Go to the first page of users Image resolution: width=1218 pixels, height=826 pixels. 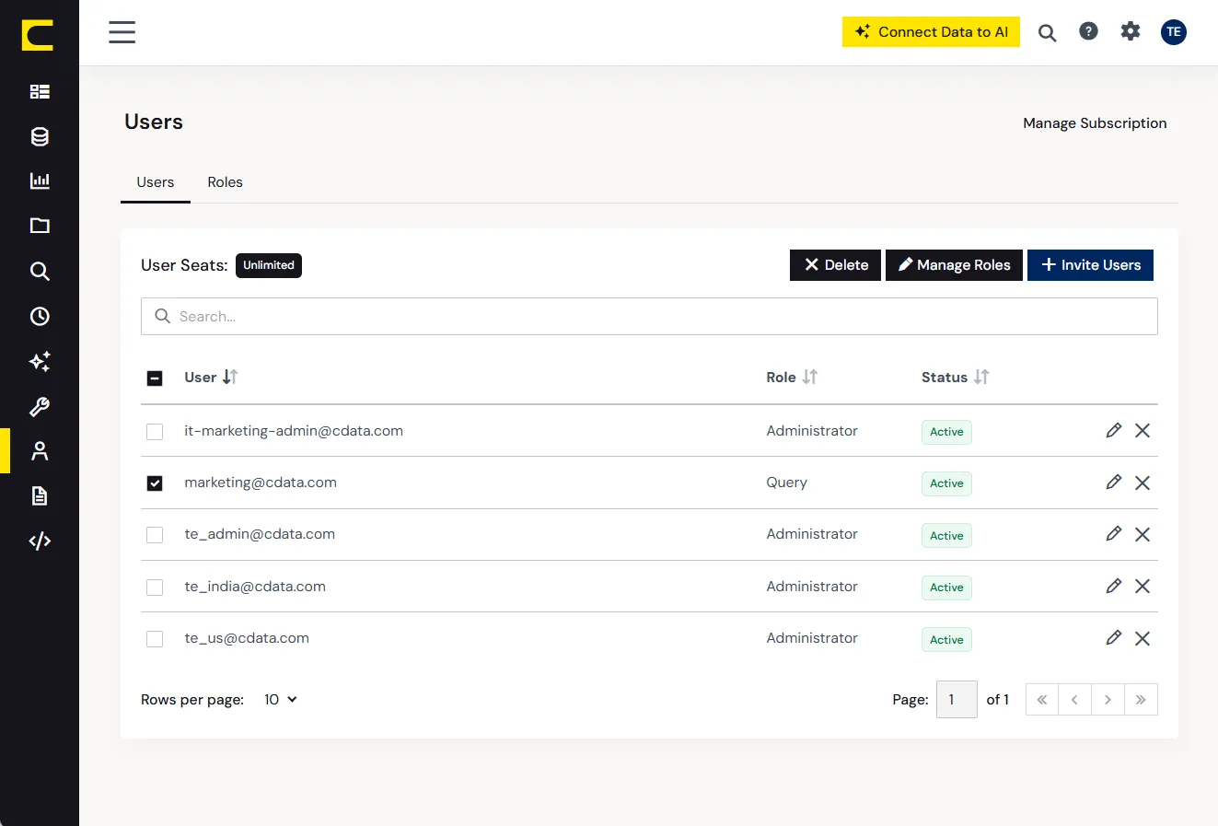[1042, 700]
